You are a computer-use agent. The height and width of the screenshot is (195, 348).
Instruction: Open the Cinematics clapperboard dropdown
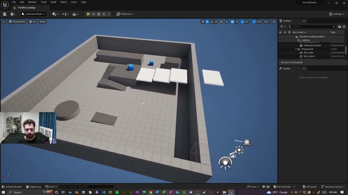[x=76, y=14]
